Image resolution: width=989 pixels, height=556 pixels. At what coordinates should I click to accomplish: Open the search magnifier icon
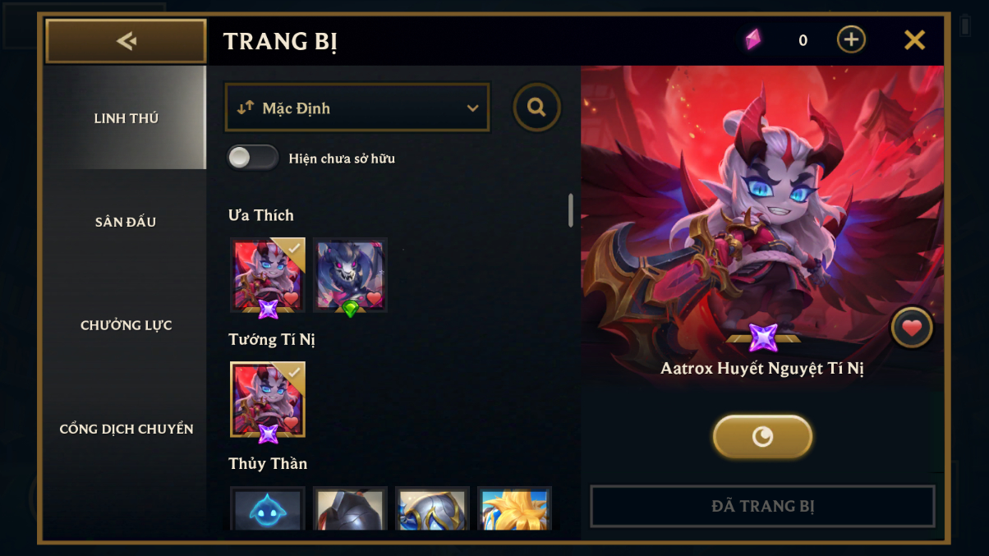(x=537, y=107)
